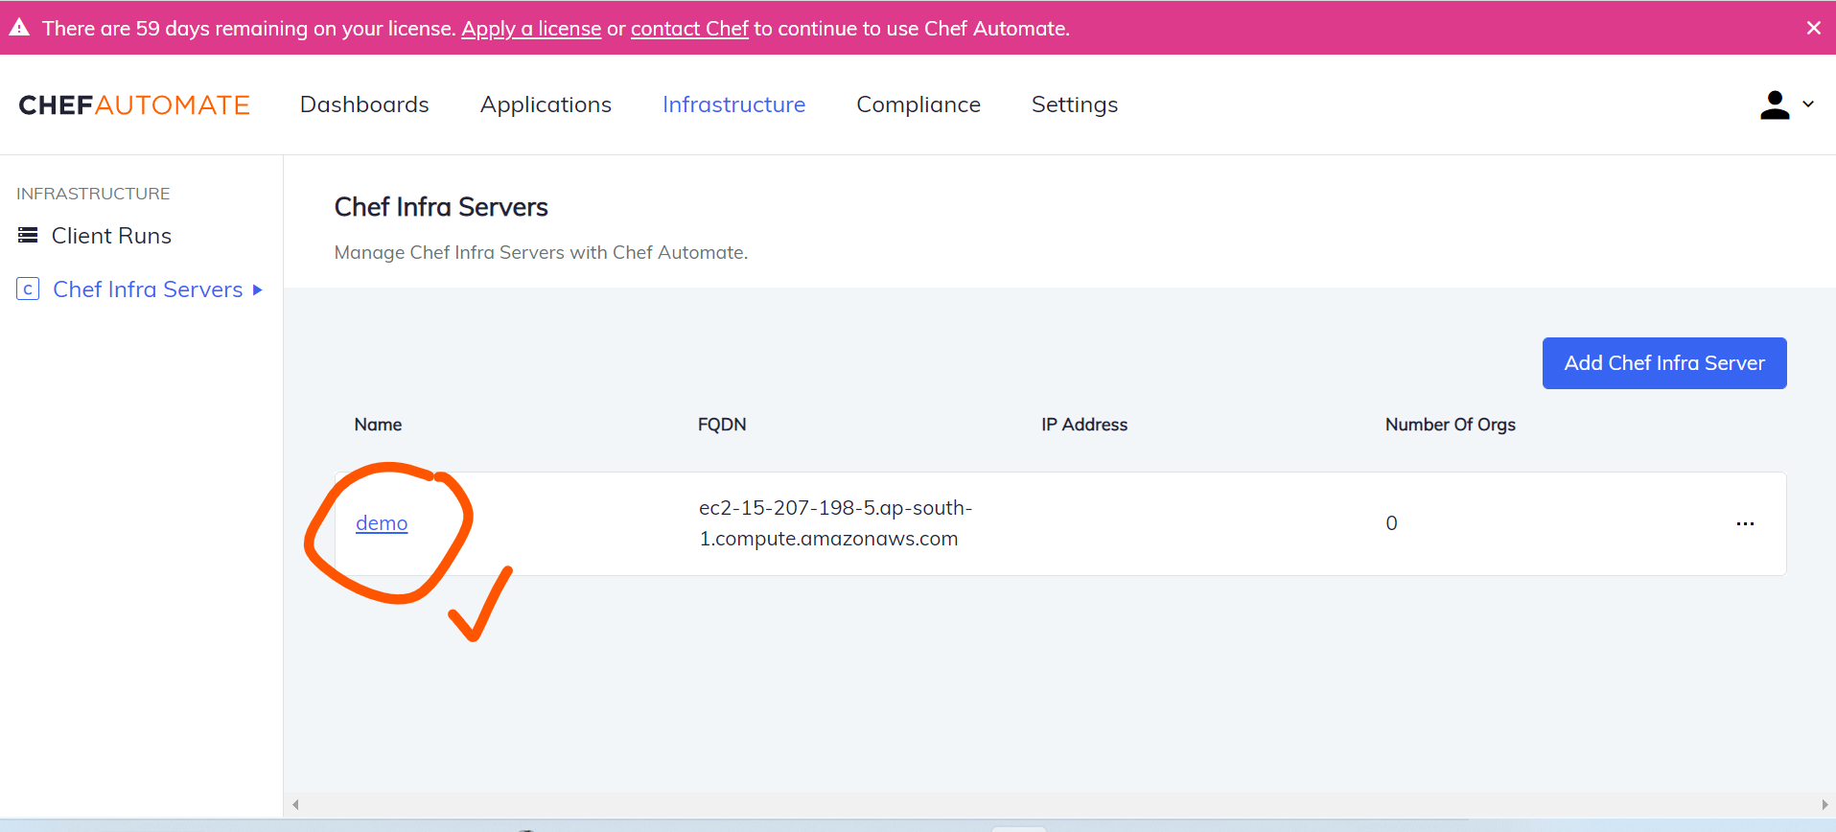Expand the user menu chevron

(1808, 104)
